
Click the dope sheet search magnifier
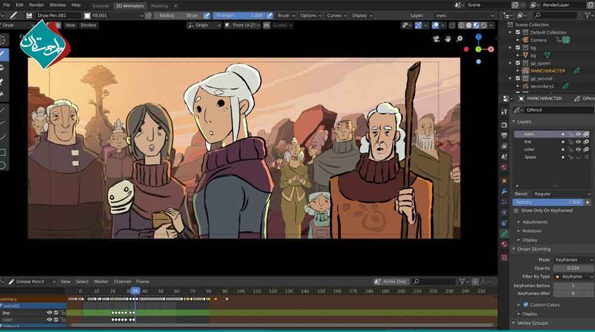416,281
